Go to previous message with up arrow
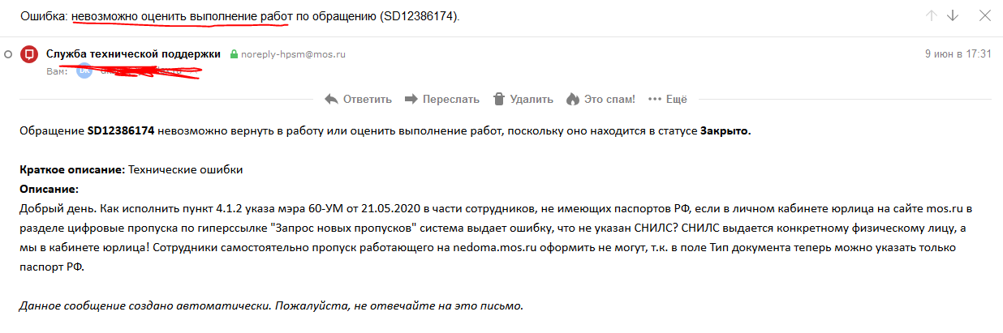This screenshot has width=1003, height=333. pyautogui.click(x=932, y=15)
